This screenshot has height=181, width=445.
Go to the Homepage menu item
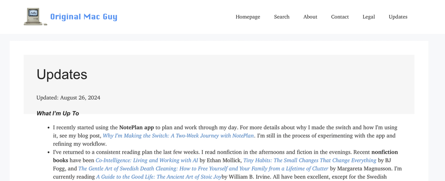click(248, 17)
